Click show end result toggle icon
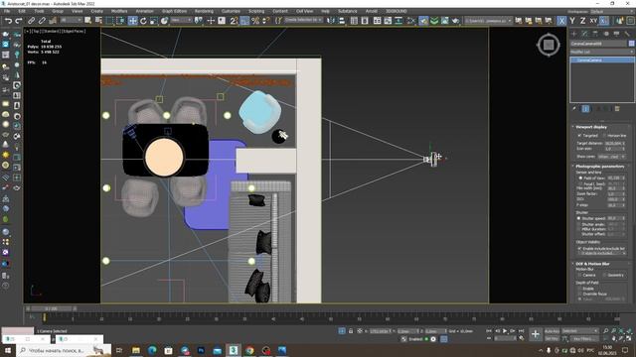This screenshot has height=357, width=636. tap(585, 108)
